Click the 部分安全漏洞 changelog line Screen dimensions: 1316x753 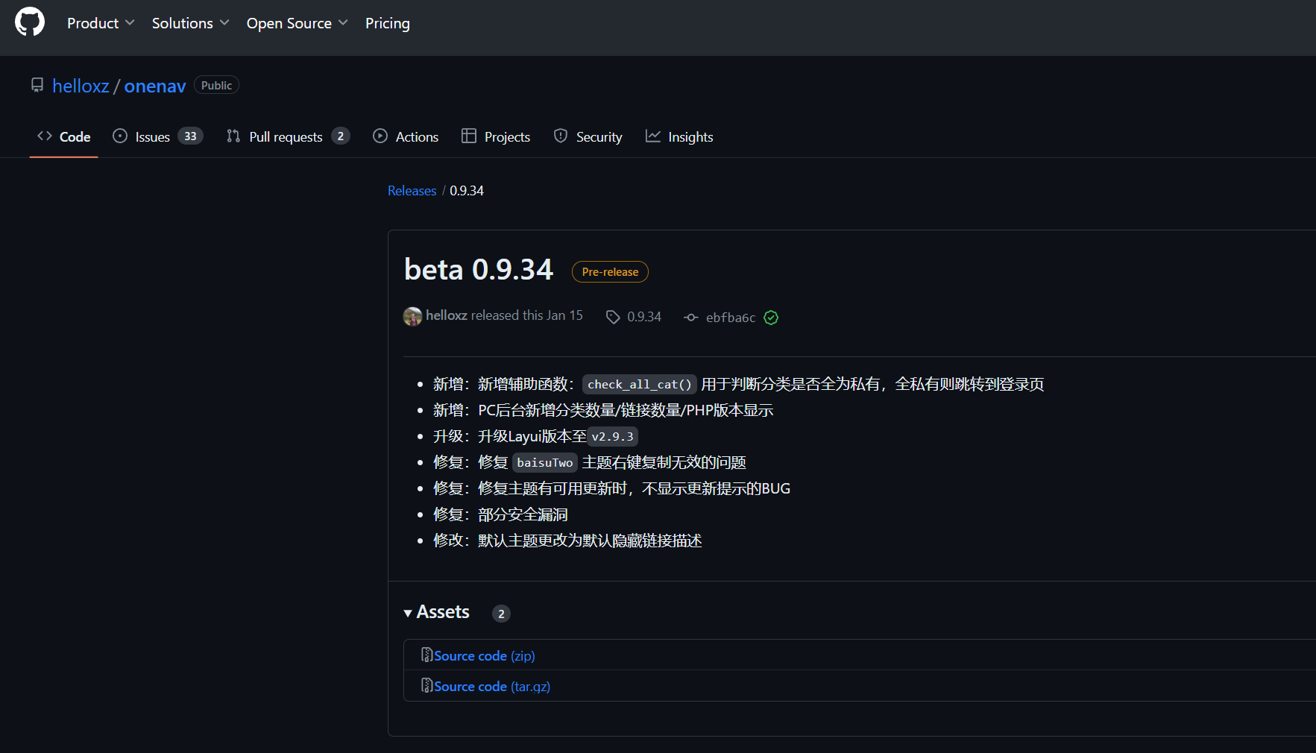500,514
